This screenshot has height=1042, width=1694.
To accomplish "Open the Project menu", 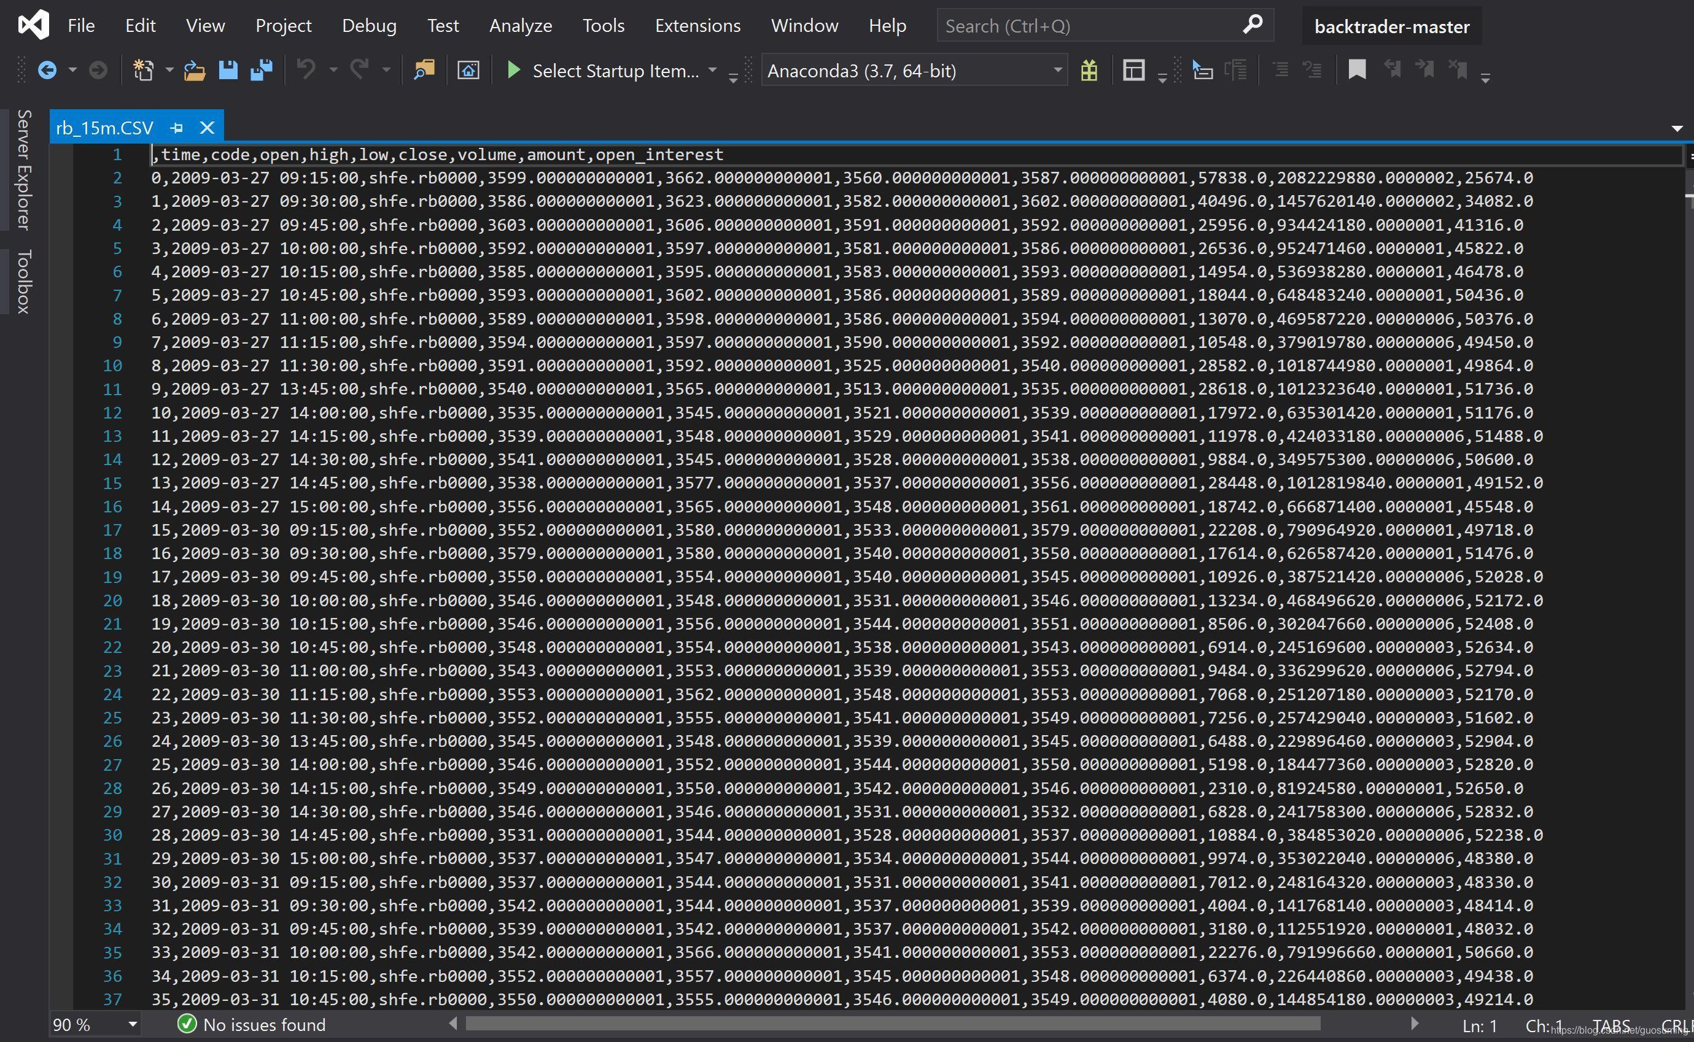I will pyautogui.click(x=284, y=26).
